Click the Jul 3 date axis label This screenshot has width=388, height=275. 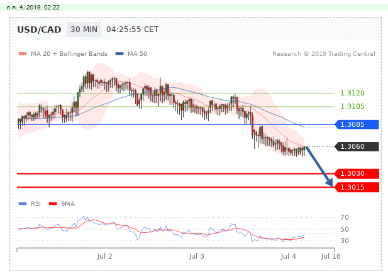coord(196,256)
